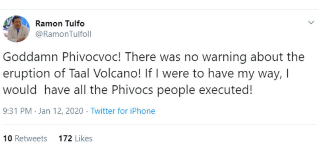View the 172 Likes list
Viewport: 318px width, 149px height.
76,139
